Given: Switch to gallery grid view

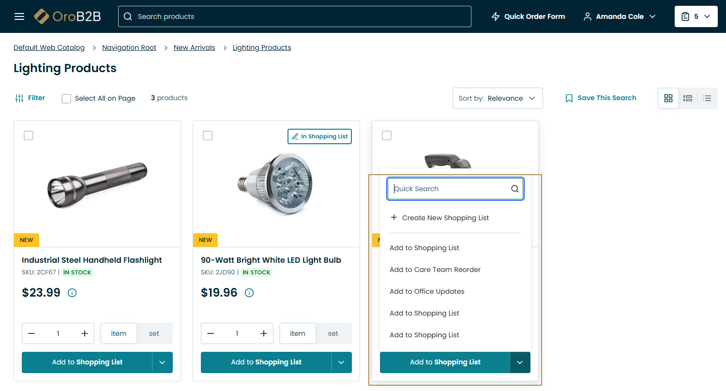Looking at the screenshot, I should (668, 98).
